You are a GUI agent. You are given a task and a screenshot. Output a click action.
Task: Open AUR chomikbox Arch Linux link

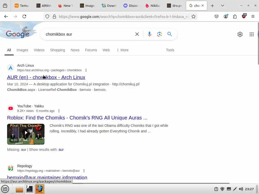[46, 77]
